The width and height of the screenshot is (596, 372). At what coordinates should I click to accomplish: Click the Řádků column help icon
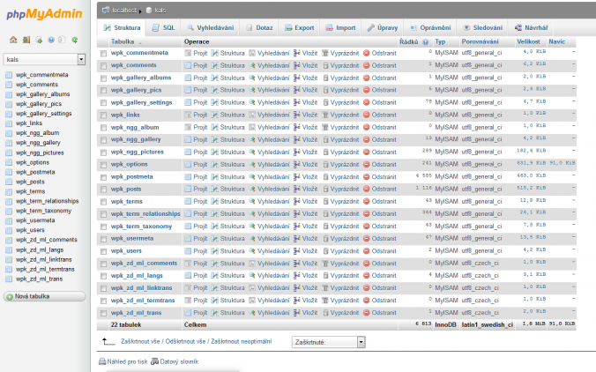point(426,42)
